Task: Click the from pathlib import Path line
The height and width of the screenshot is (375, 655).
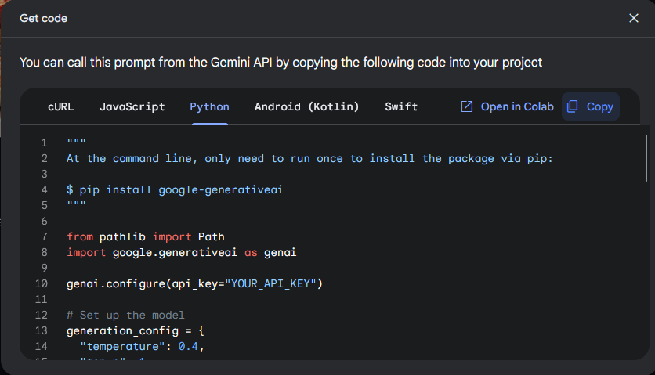Action: click(x=146, y=236)
